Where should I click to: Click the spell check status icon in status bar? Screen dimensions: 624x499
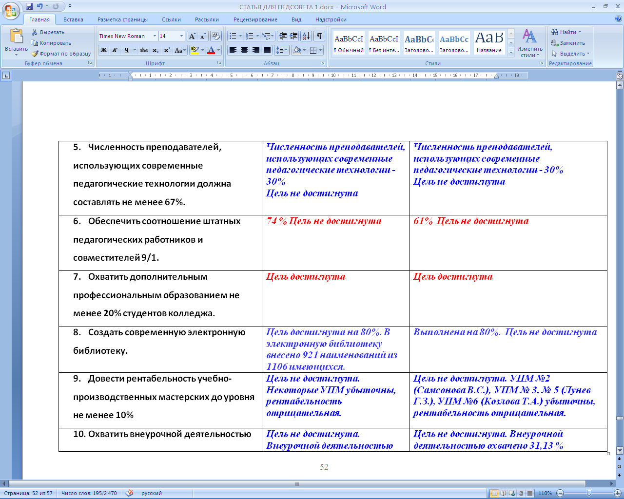(129, 493)
